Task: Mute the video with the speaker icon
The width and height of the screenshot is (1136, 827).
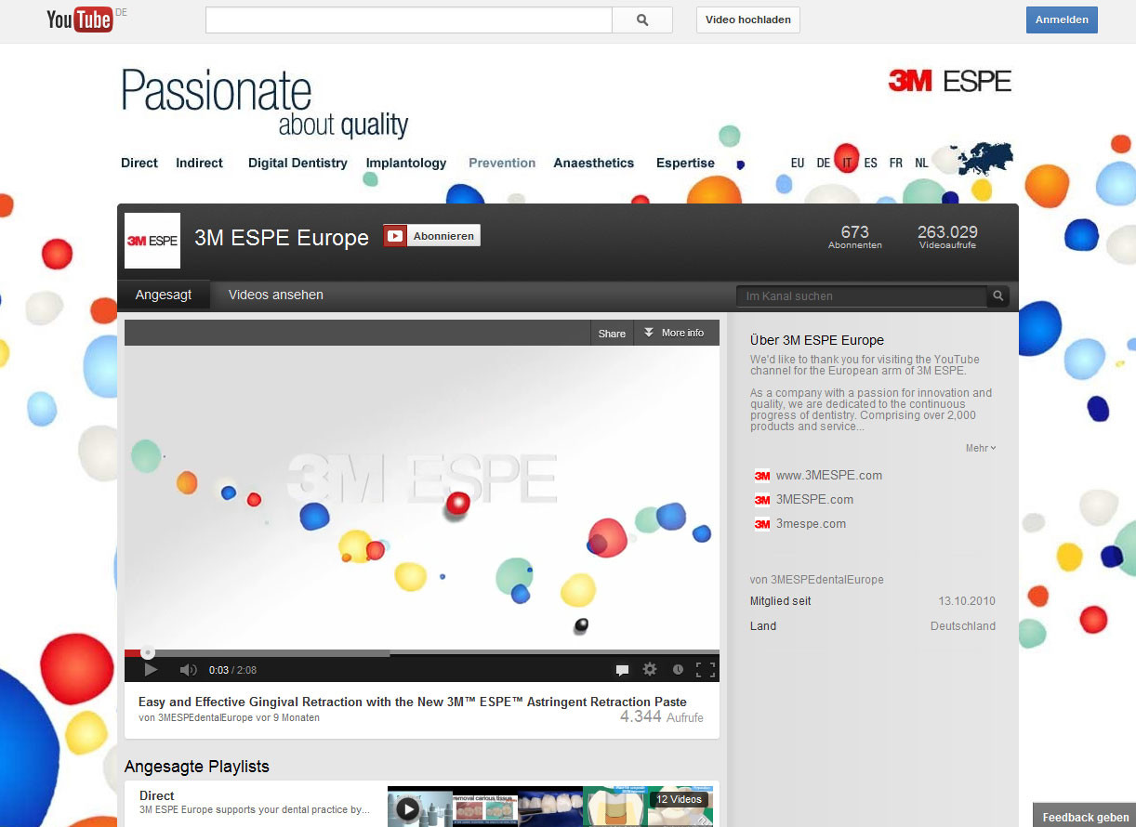Action: coord(188,670)
